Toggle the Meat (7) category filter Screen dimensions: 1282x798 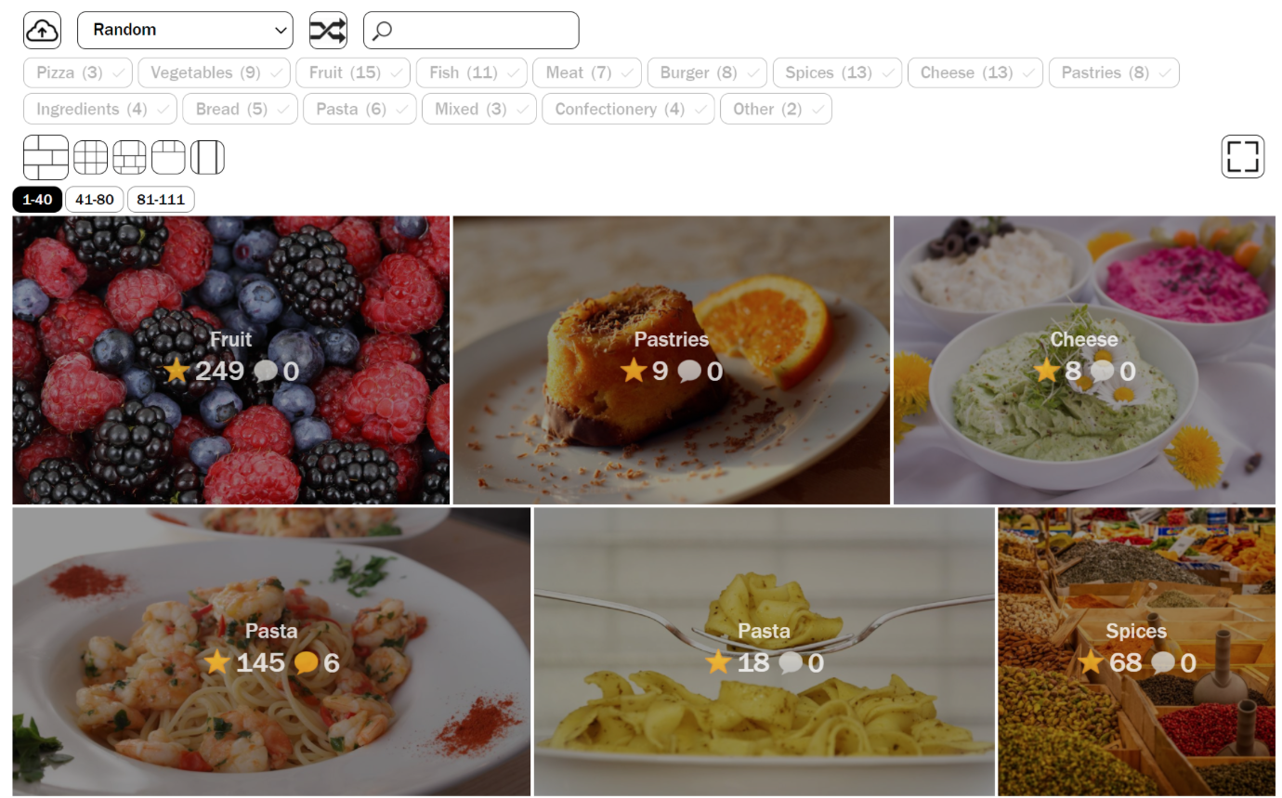click(x=587, y=72)
